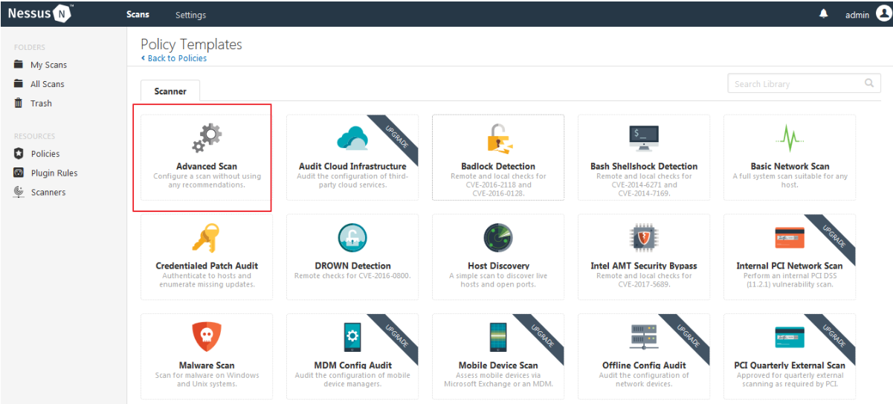Select the Scanner tab
893x404 pixels.
tap(170, 91)
